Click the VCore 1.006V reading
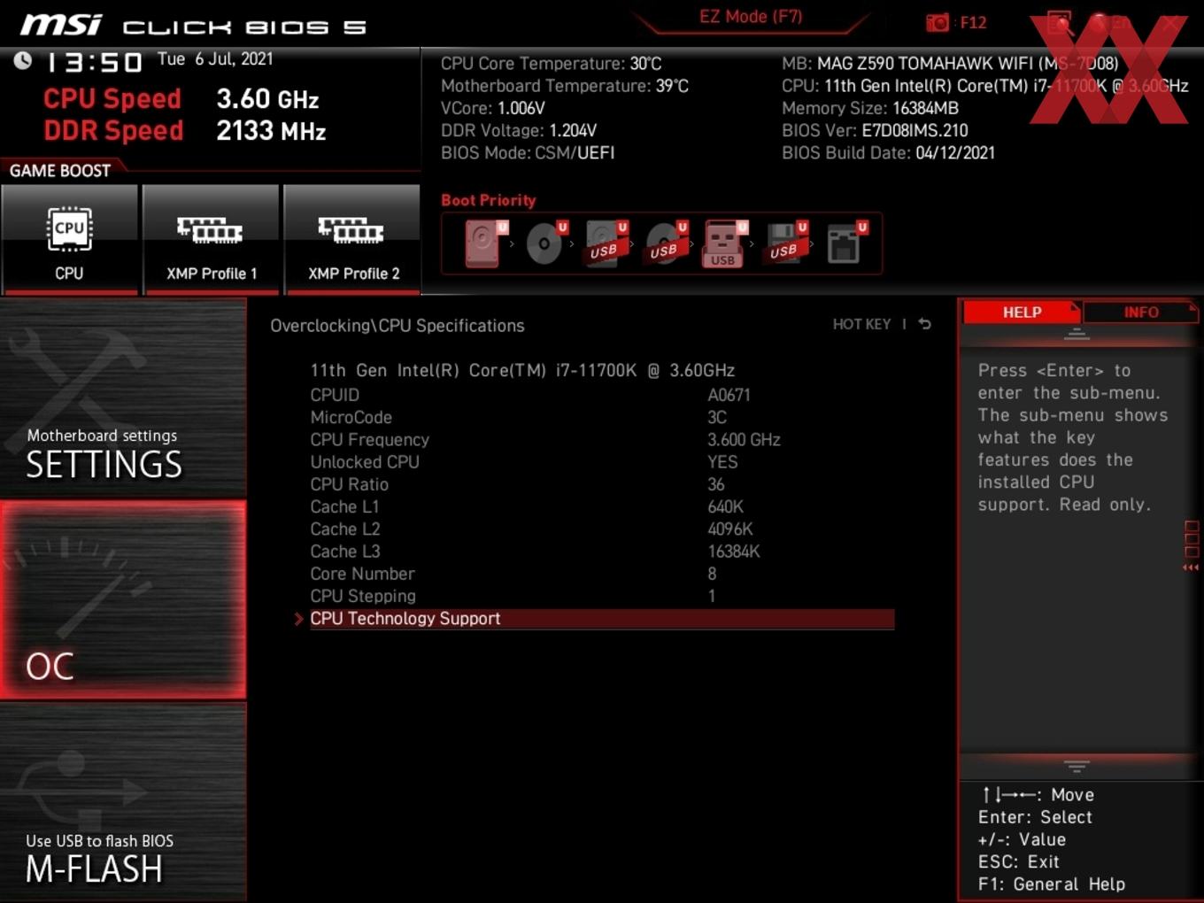Viewport: 1204px width, 903px height. (x=492, y=108)
